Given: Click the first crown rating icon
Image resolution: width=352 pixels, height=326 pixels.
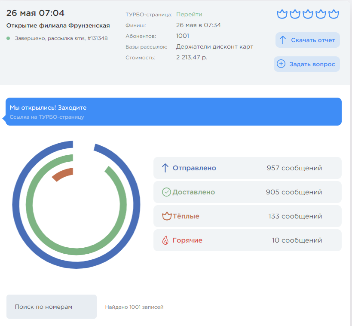Looking at the screenshot, I should [x=282, y=14].
